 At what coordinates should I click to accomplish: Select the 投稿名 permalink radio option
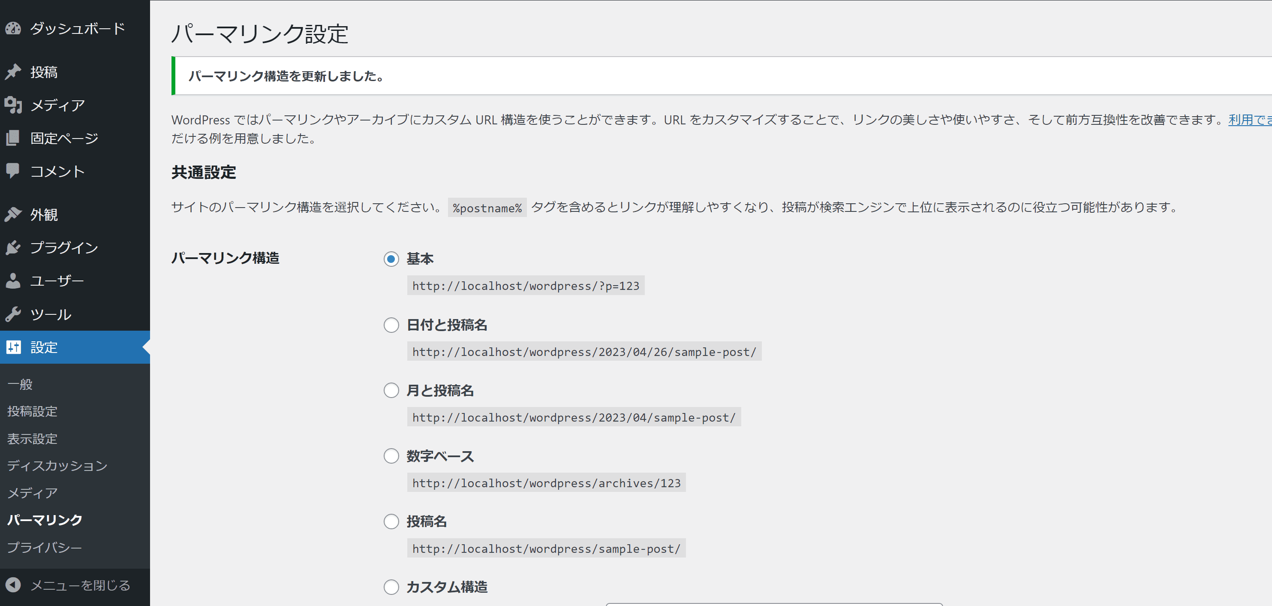[x=391, y=522]
